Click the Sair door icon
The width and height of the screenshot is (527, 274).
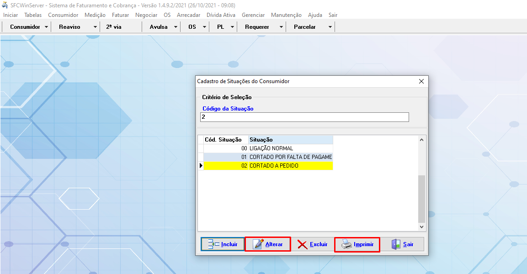click(x=396, y=244)
